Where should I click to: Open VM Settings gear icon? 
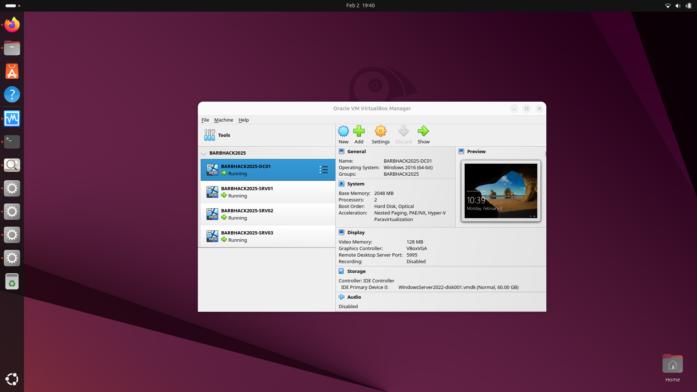click(x=380, y=131)
